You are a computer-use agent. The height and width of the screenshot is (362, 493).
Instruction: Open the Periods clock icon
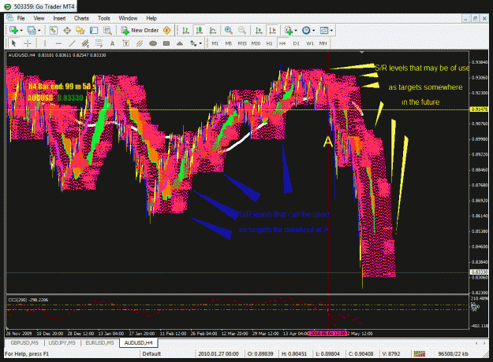[x=306, y=31]
